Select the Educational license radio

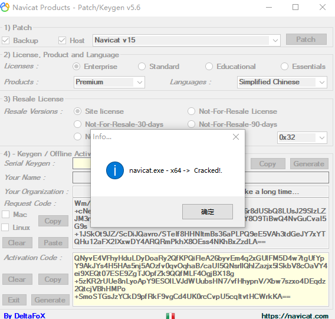click(x=209, y=67)
